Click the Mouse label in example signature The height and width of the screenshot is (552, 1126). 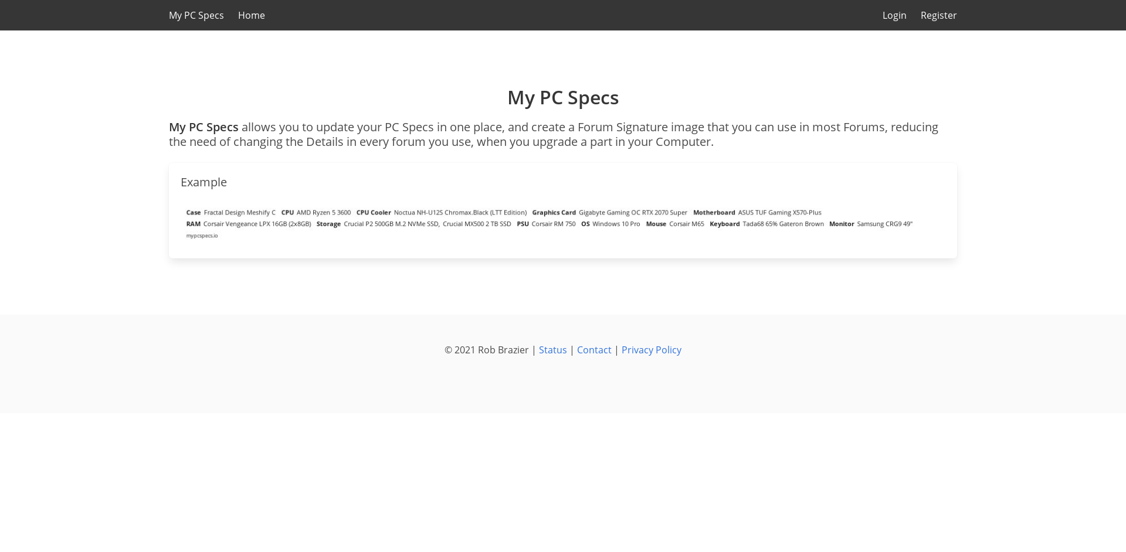[x=656, y=224]
